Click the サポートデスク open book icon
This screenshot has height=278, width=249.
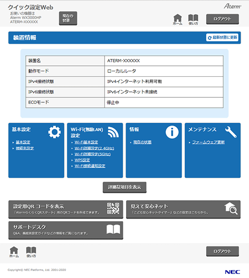click(114, 229)
